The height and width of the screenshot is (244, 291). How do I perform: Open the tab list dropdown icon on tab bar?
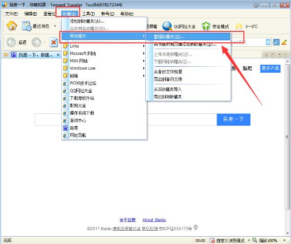(266, 54)
